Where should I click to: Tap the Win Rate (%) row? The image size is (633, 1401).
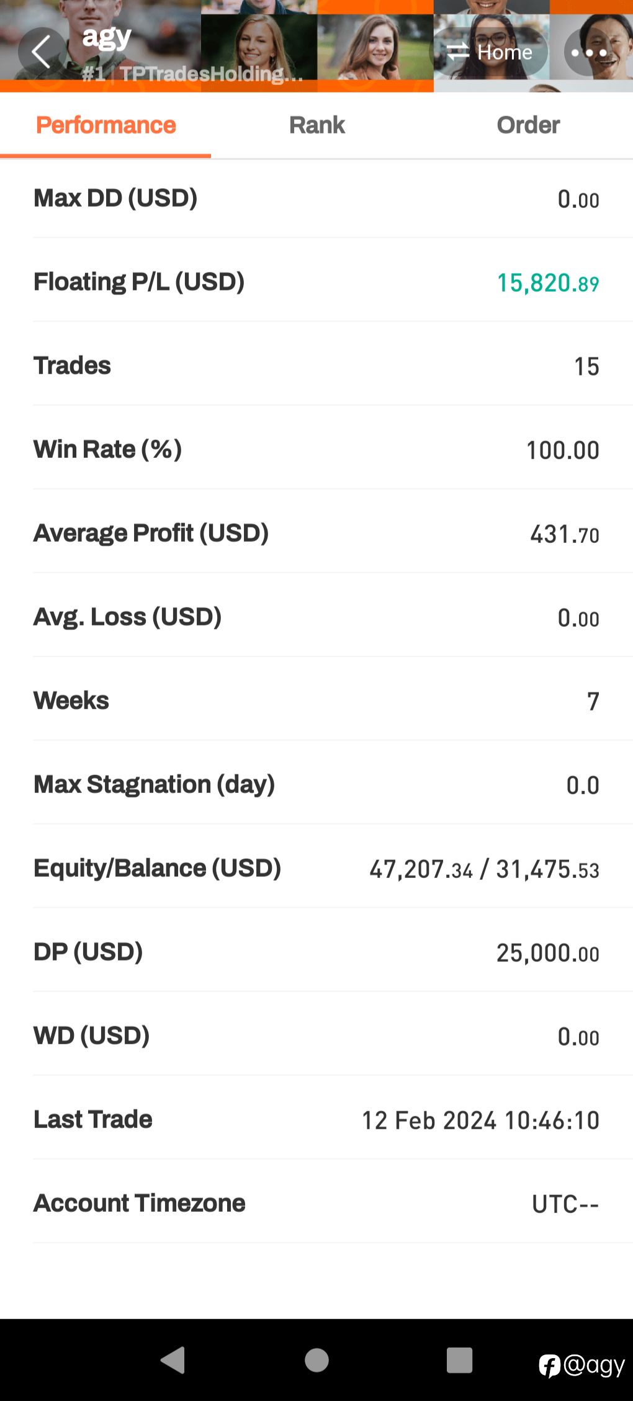(316, 449)
